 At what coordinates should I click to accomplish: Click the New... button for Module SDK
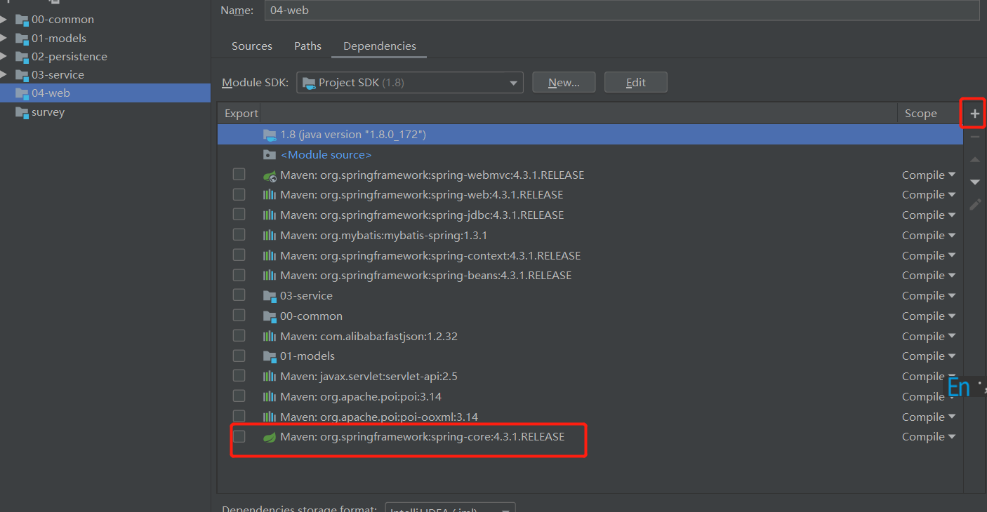coord(564,82)
